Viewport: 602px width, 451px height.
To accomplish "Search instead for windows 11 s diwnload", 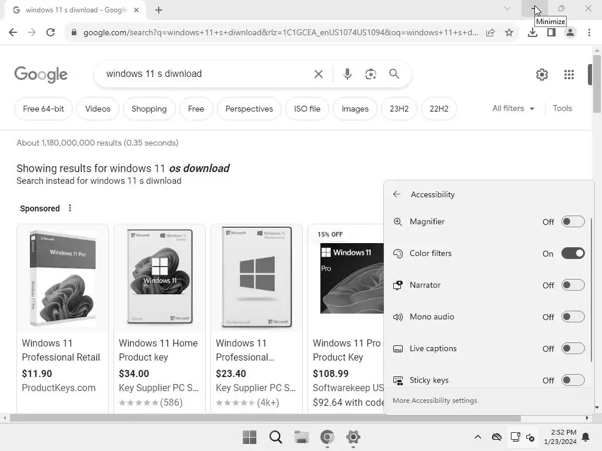I will (136, 181).
